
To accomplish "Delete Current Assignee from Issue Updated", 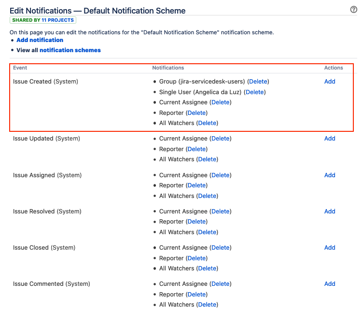I will (221, 139).
